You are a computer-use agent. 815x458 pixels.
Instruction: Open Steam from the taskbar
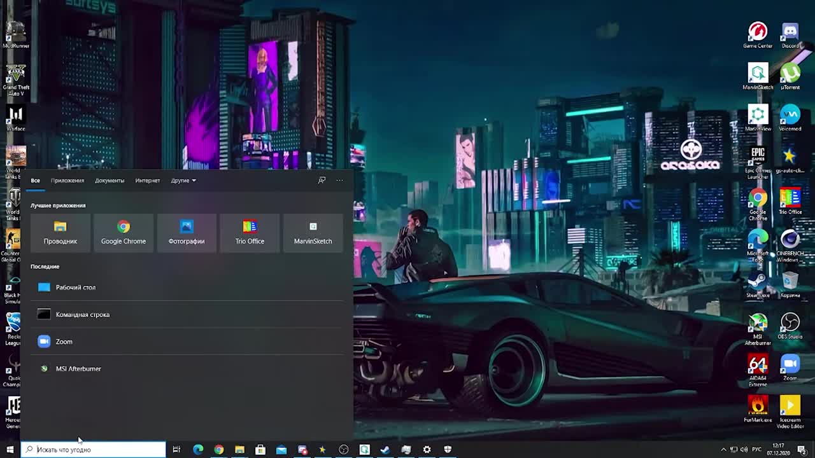coord(385,450)
